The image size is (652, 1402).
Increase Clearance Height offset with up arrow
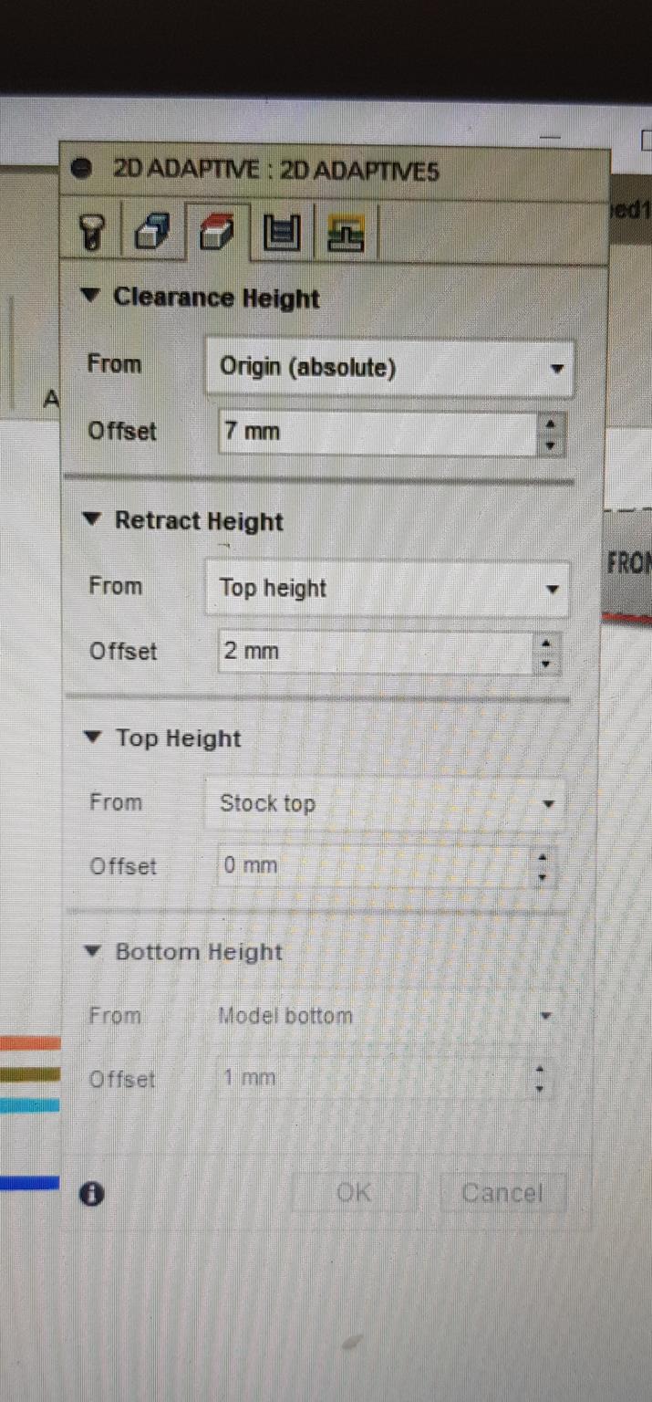tap(549, 424)
